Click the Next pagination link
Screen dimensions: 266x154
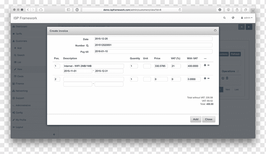tap(228, 89)
